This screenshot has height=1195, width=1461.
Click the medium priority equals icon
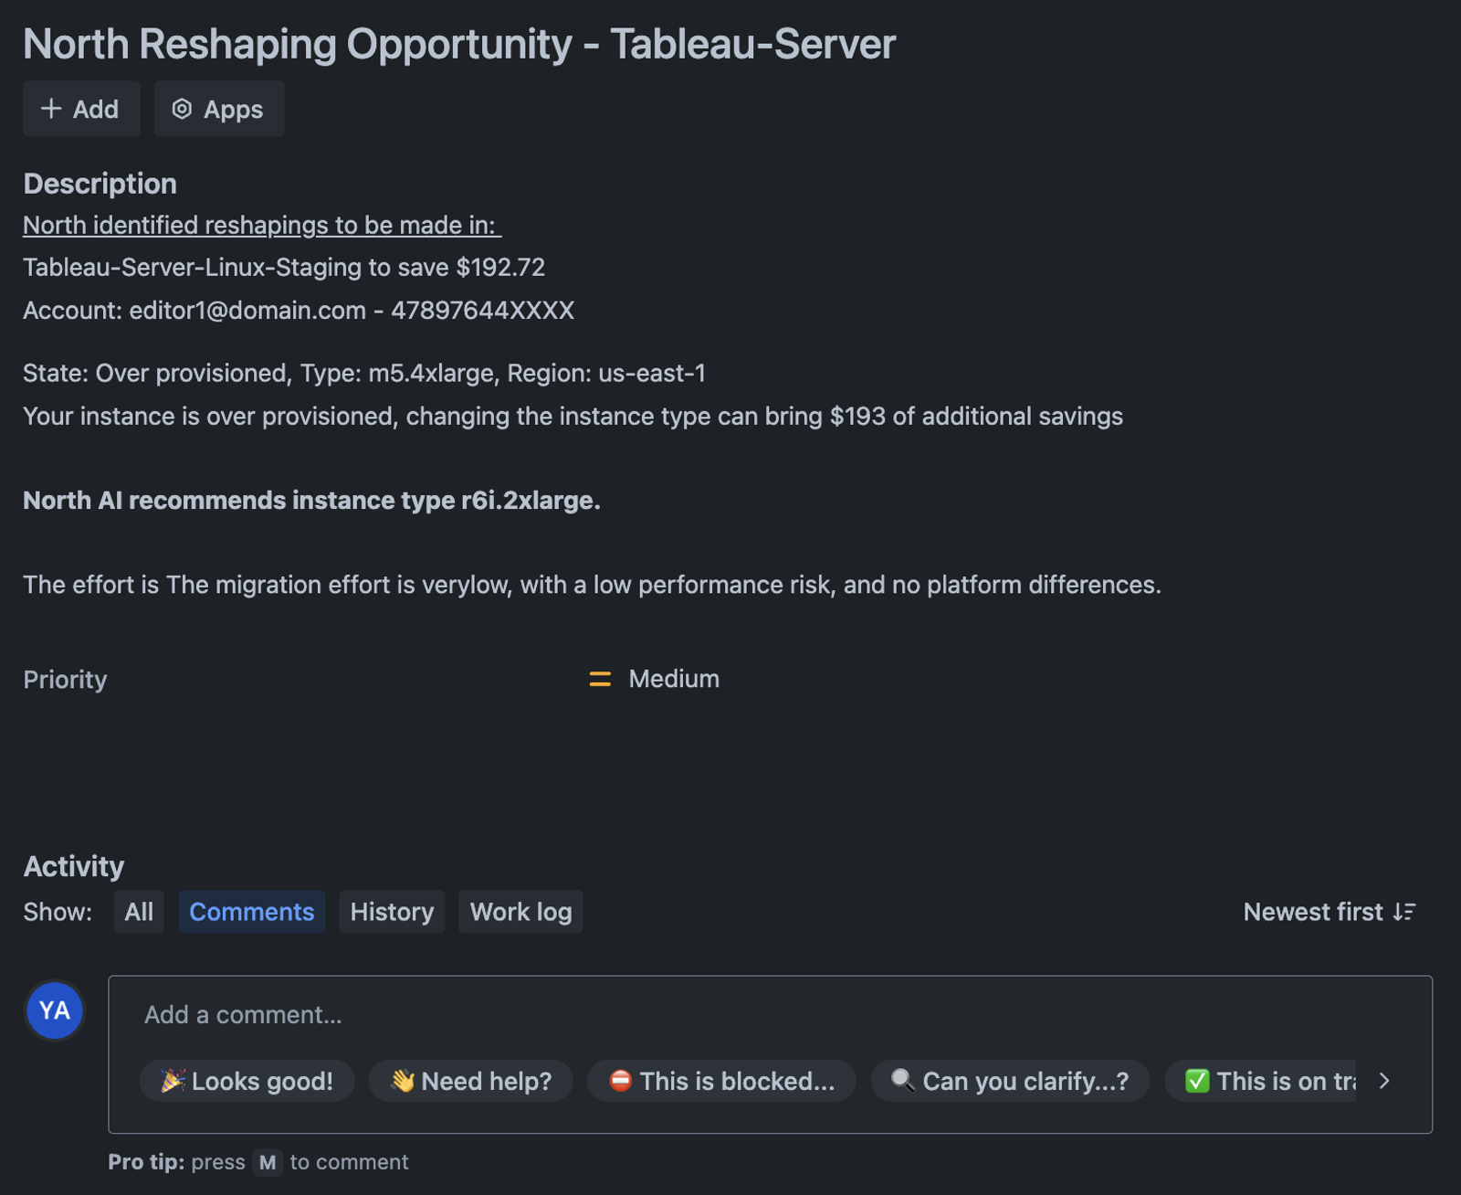tap(600, 679)
